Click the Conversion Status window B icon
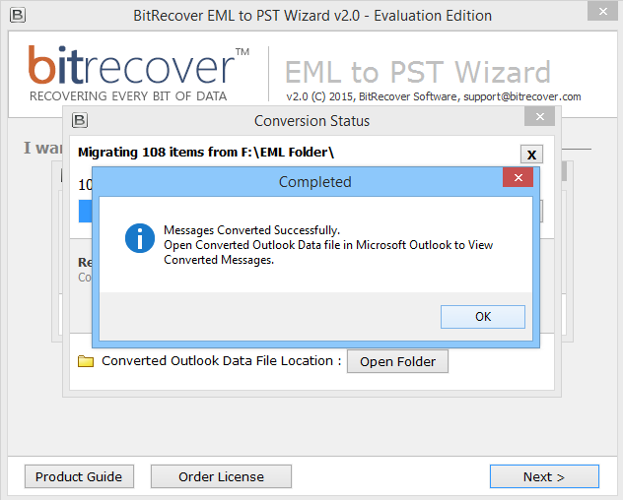 pyautogui.click(x=80, y=120)
